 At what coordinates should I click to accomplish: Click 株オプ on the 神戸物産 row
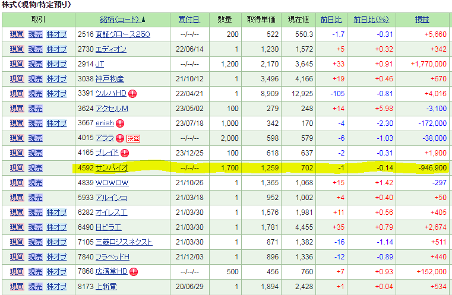[x=56, y=79]
